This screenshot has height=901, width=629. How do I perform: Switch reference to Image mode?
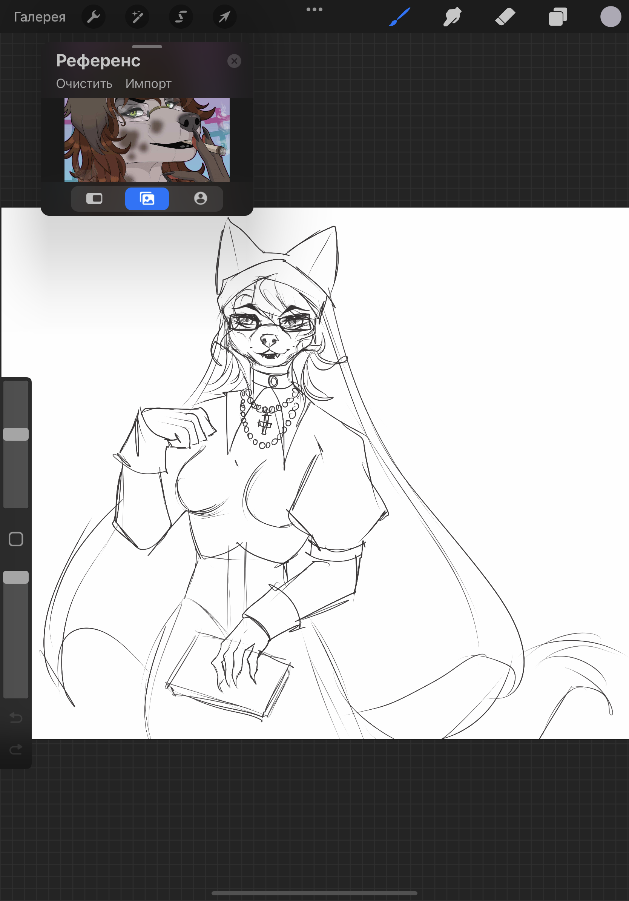147,198
